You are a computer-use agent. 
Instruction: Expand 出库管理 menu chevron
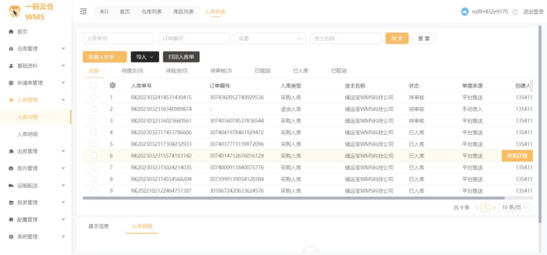tap(63, 151)
